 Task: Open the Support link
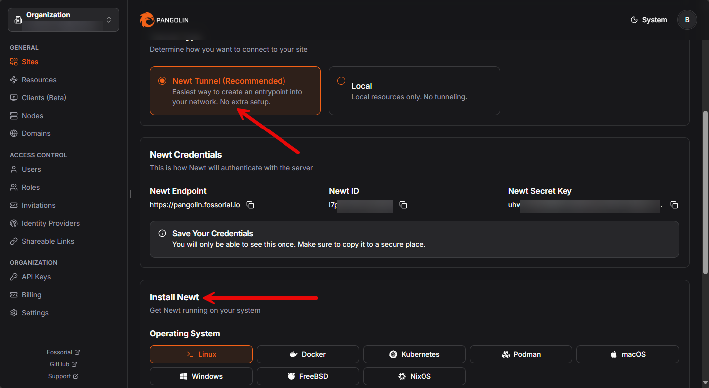[63, 376]
